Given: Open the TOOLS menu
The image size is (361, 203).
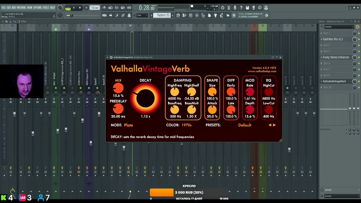Looking at the screenshot, I should coord(46,8).
